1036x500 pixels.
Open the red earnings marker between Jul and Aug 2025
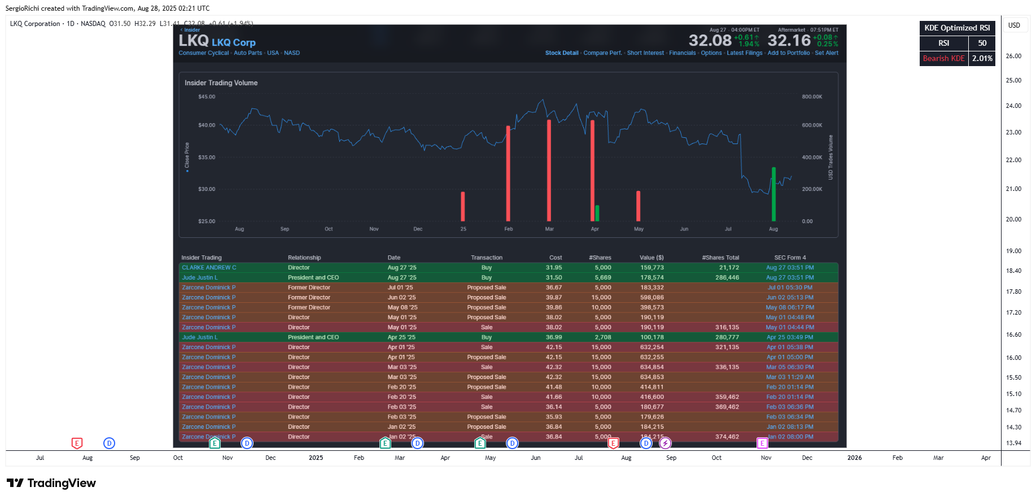coord(613,444)
